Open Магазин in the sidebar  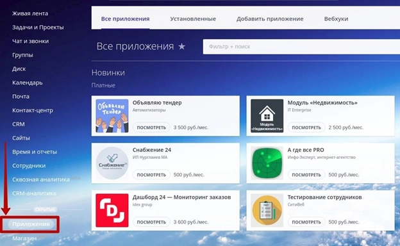24,238
